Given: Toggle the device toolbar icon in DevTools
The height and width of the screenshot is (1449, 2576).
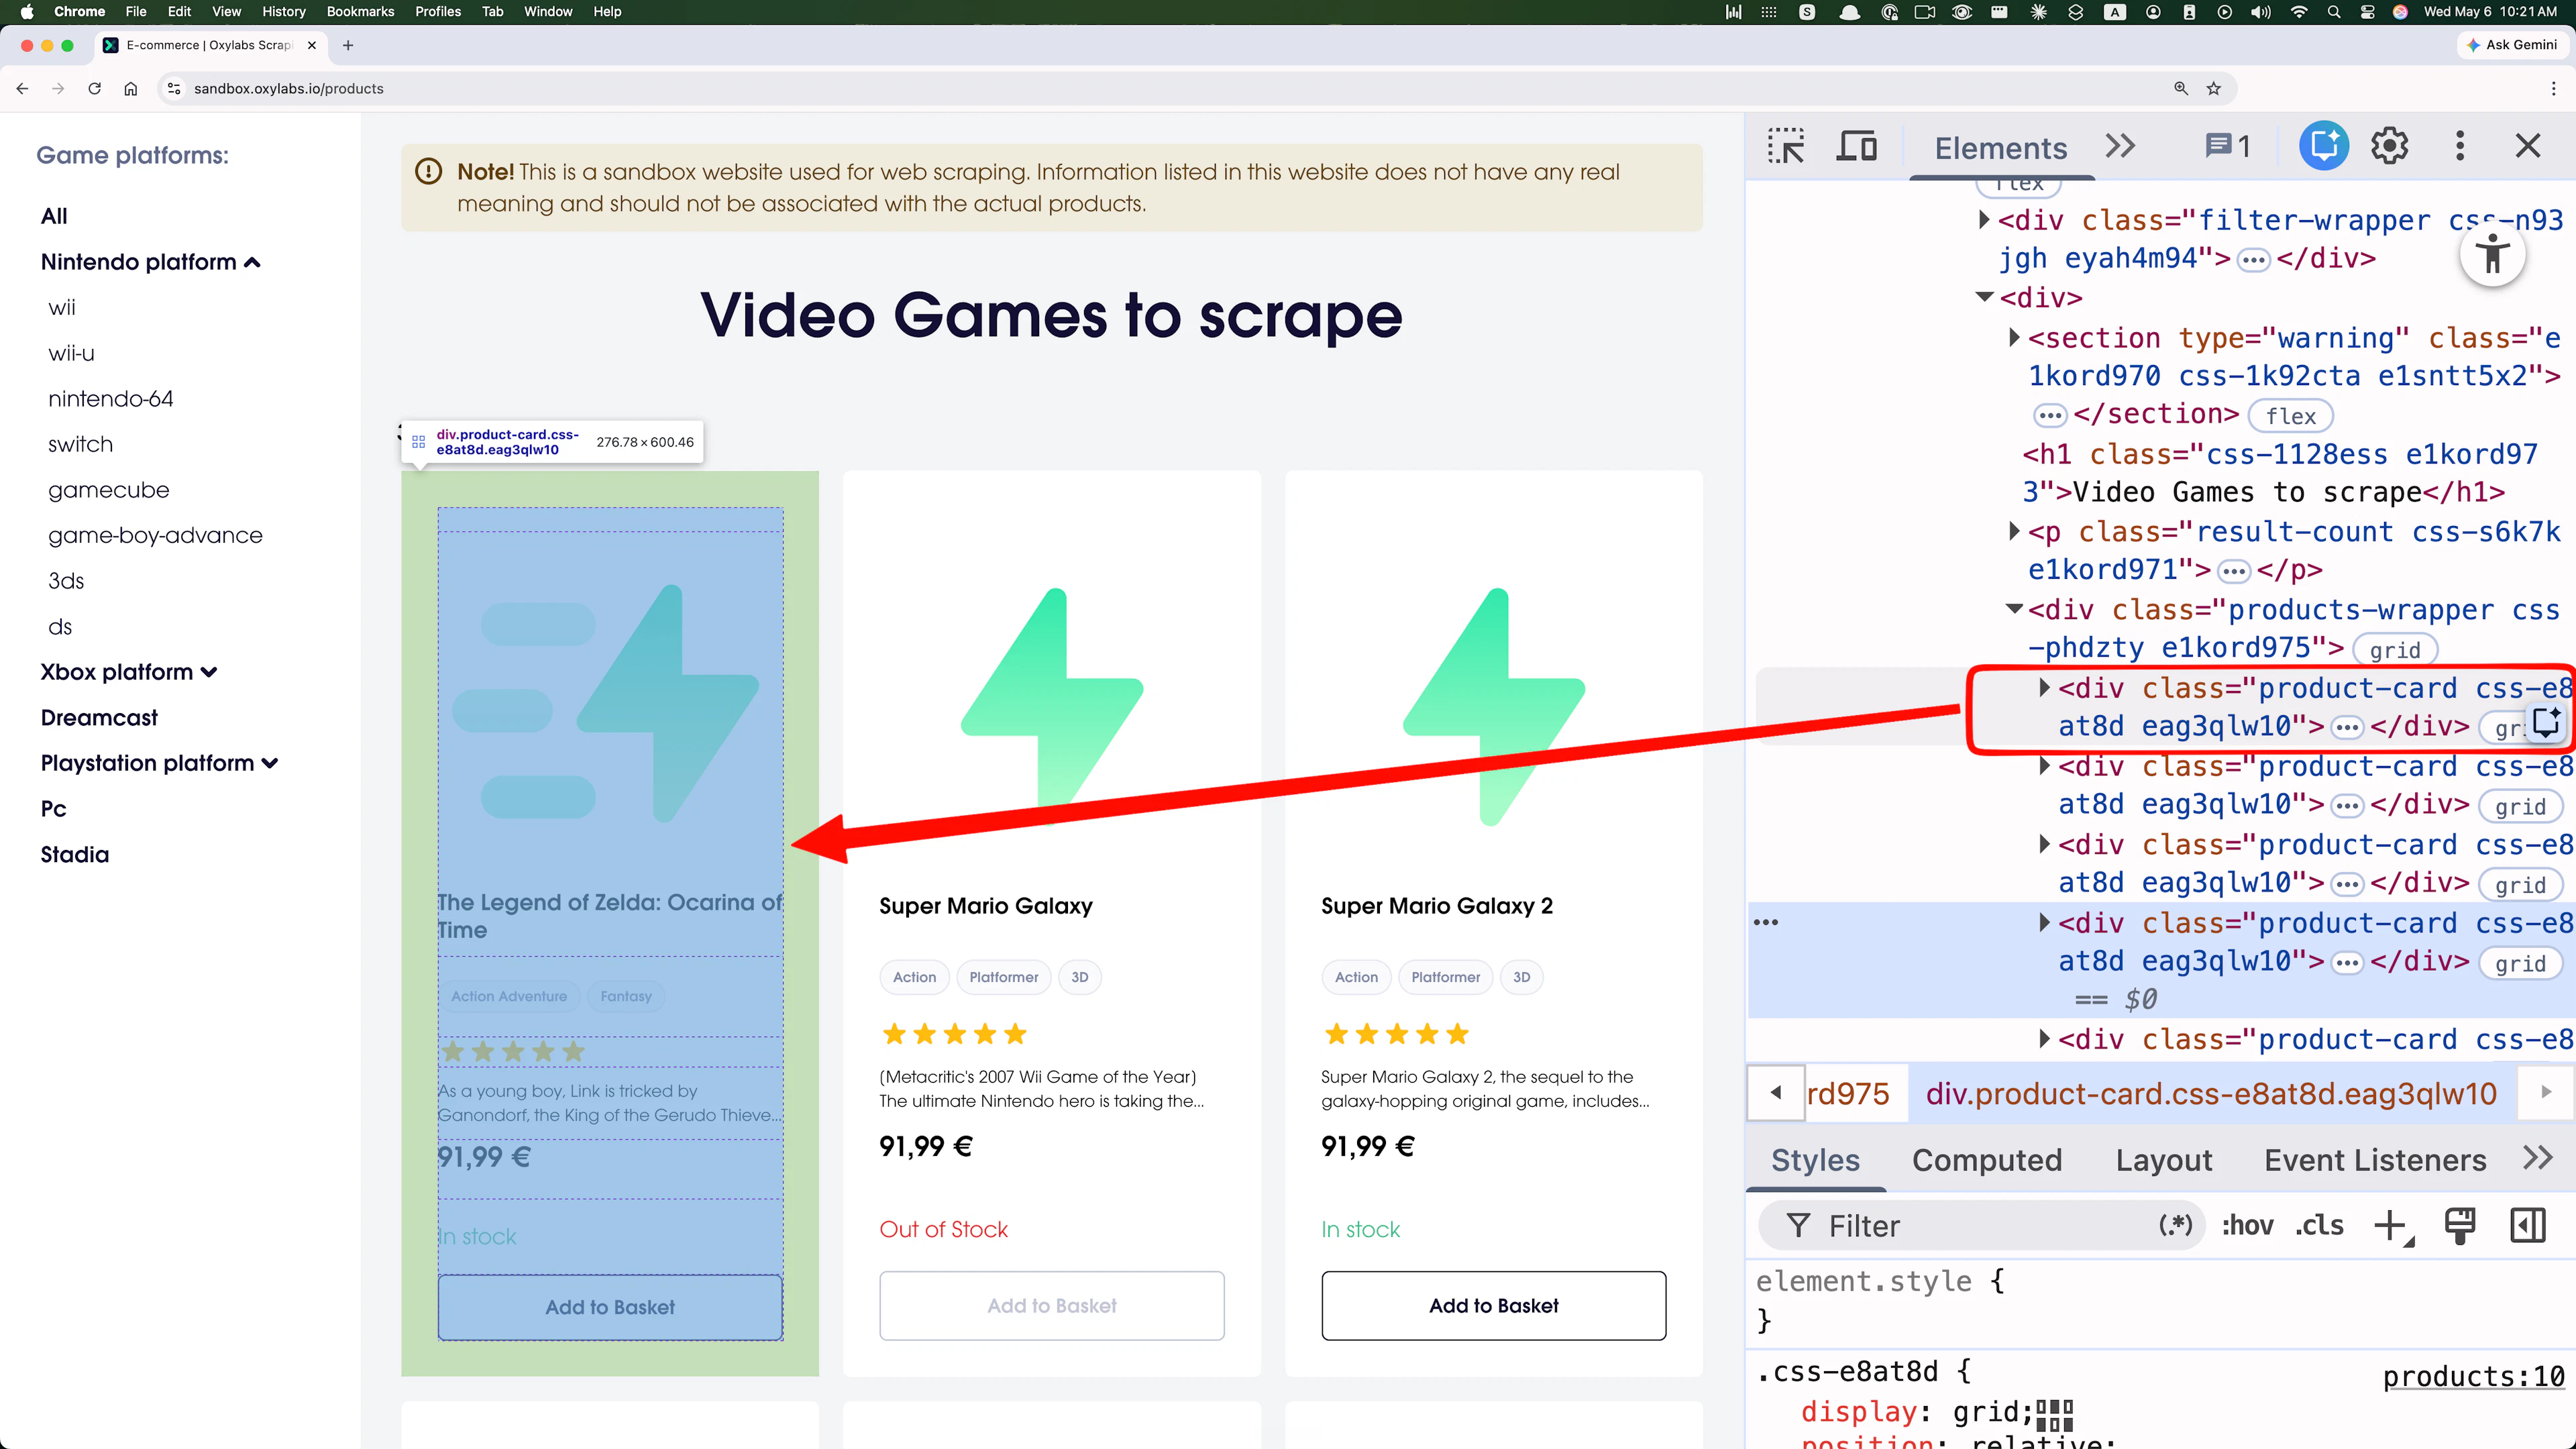Looking at the screenshot, I should click(x=1857, y=147).
